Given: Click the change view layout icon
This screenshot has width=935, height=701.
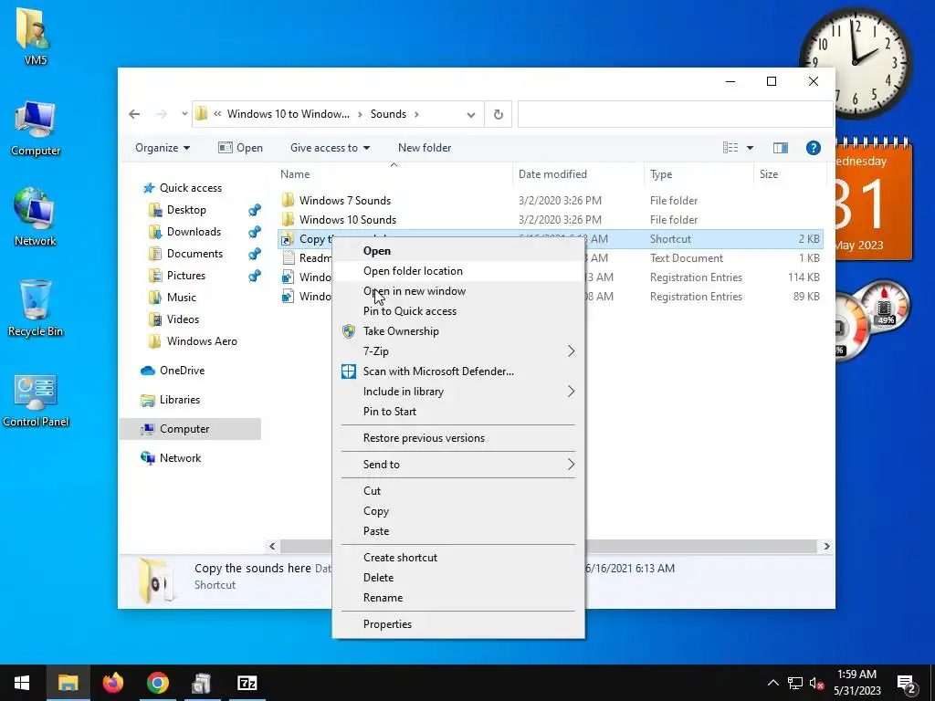Looking at the screenshot, I should point(730,148).
